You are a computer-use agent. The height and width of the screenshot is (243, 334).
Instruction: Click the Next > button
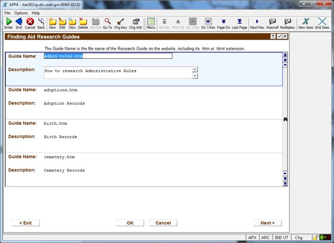(267, 223)
